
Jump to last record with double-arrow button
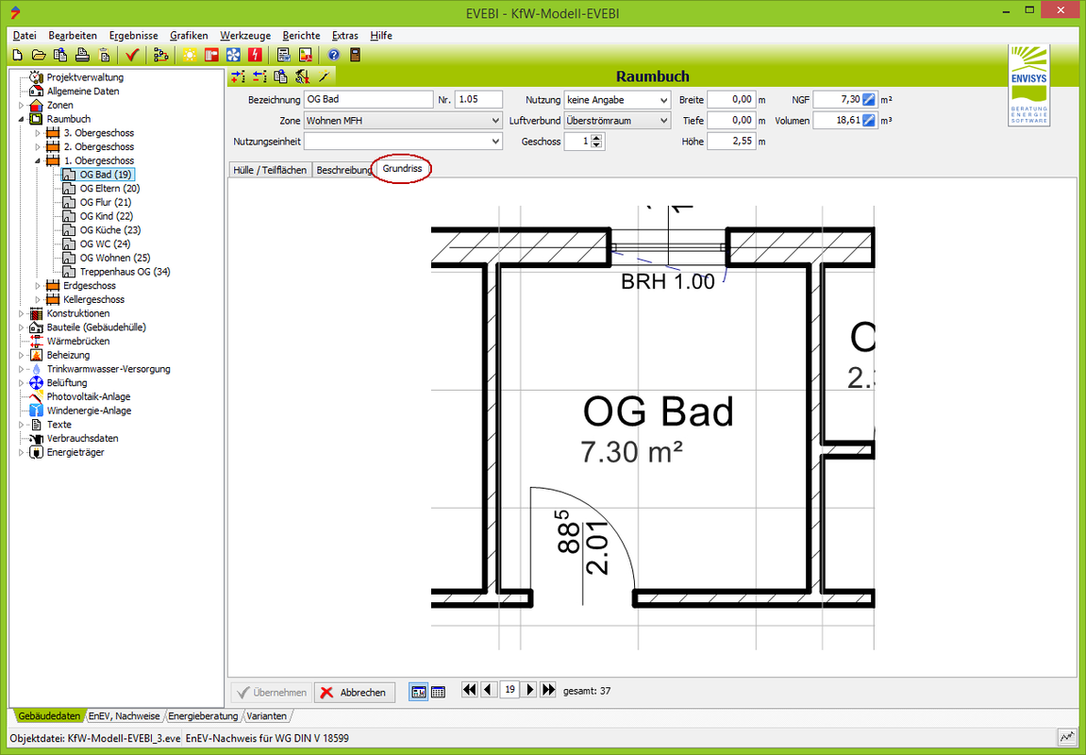pos(548,690)
